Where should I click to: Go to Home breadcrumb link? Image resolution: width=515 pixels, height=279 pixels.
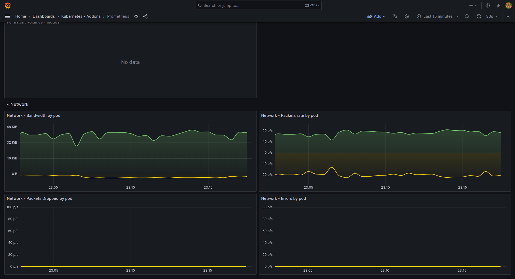[20, 16]
